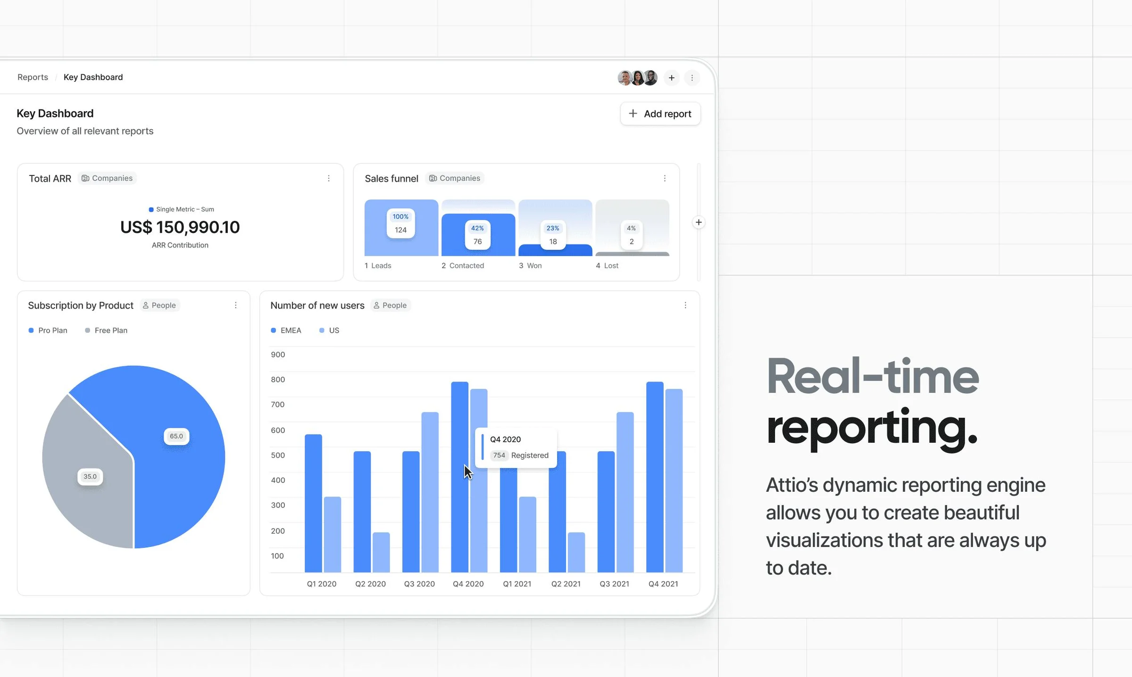Select the Contacted funnel stage bar
1132x677 pixels.
(x=478, y=235)
